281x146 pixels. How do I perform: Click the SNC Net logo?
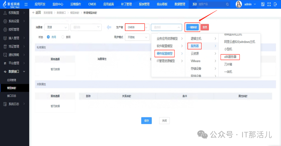(11, 4)
